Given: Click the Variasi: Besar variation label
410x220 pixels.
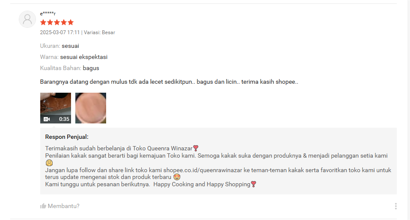Looking at the screenshot, I should (x=99, y=32).
